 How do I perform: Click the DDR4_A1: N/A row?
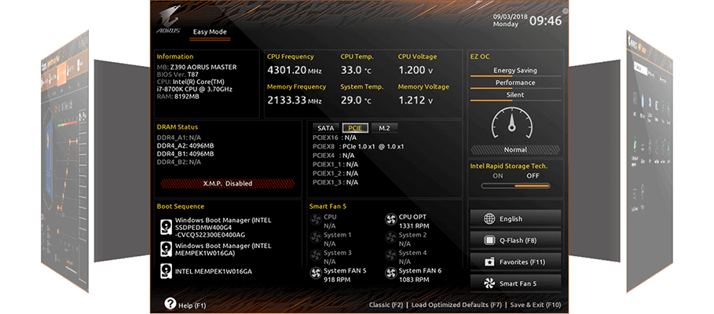coord(179,137)
